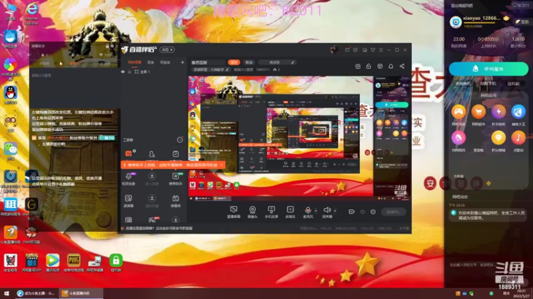Toggle the preview eye icon in bottom bar
Screen dimensions: 533x299
pos(362,212)
